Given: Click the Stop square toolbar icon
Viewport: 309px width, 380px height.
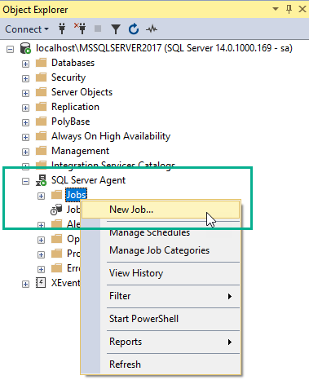Looking at the screenshot, I should click(x=98, y=29).
